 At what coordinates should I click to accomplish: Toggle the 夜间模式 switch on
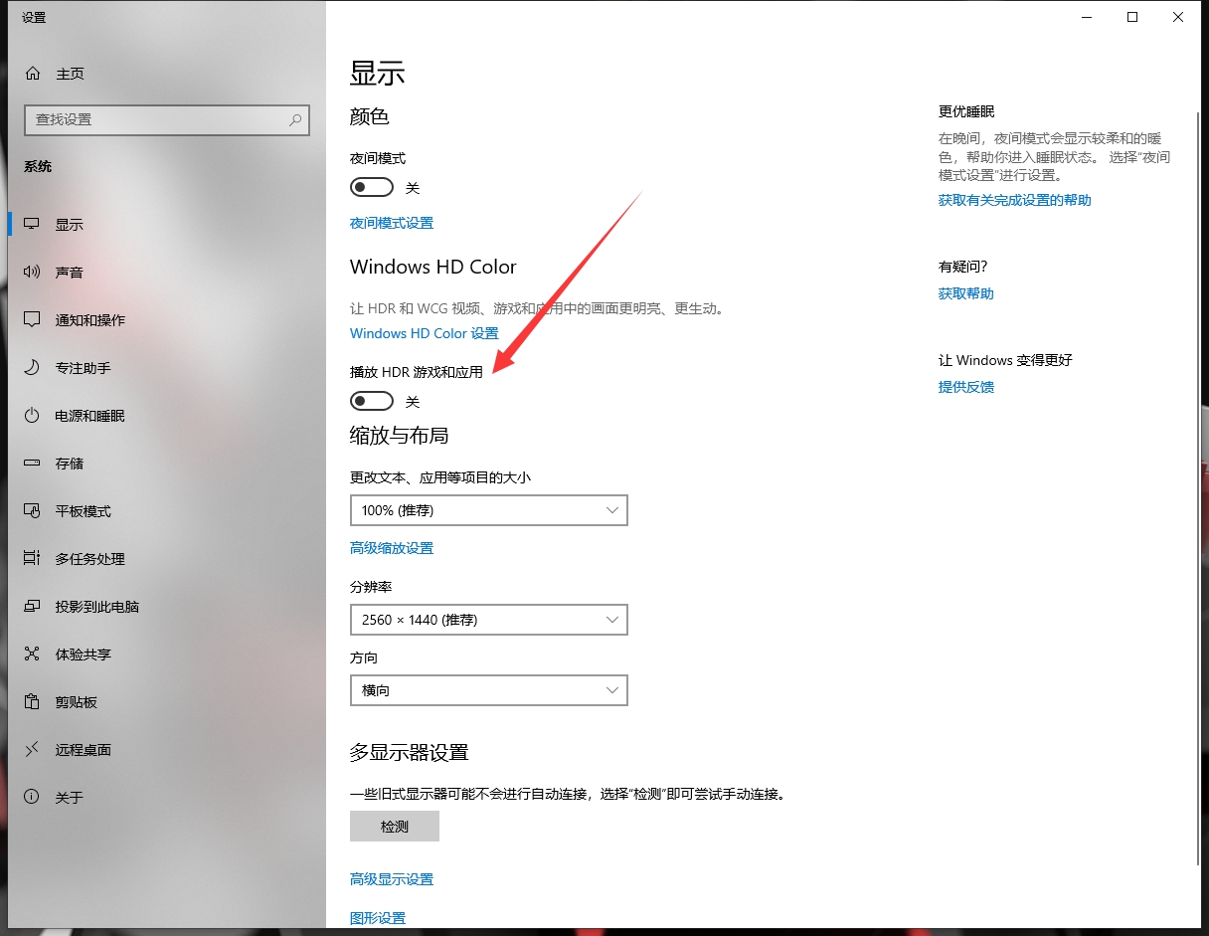(371, 186)
